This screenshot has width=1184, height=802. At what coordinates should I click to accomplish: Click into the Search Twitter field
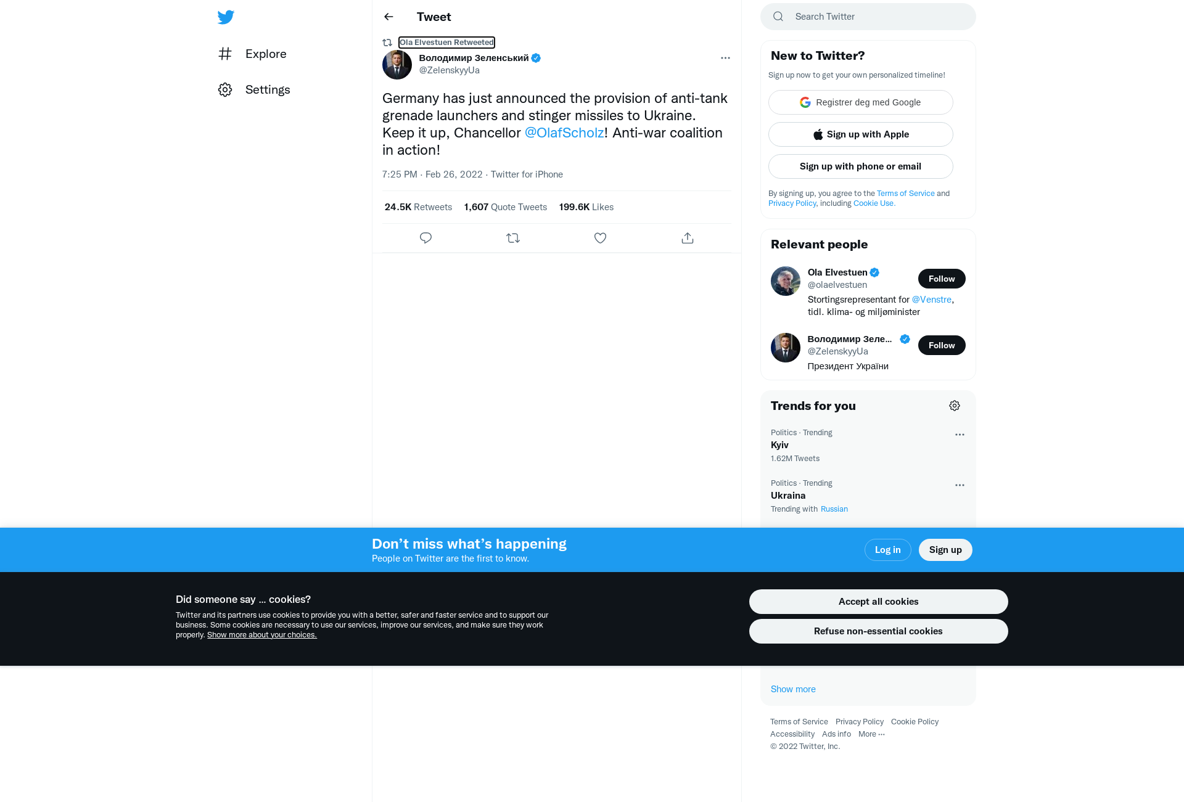868,17
